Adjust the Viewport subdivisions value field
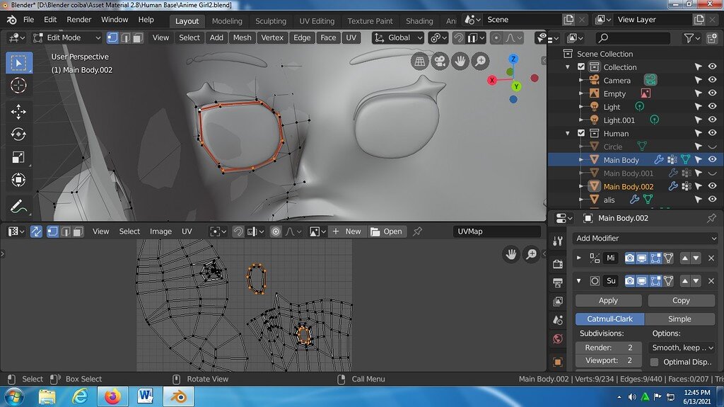Viewport: 724px width, 407px height. 608,360
